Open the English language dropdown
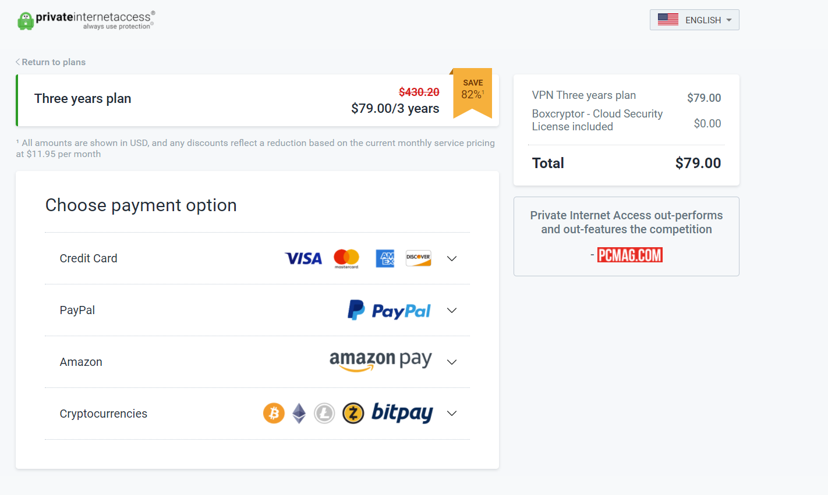Image resolution: width=828 pixels, height=495 pixels. point(695,20)
